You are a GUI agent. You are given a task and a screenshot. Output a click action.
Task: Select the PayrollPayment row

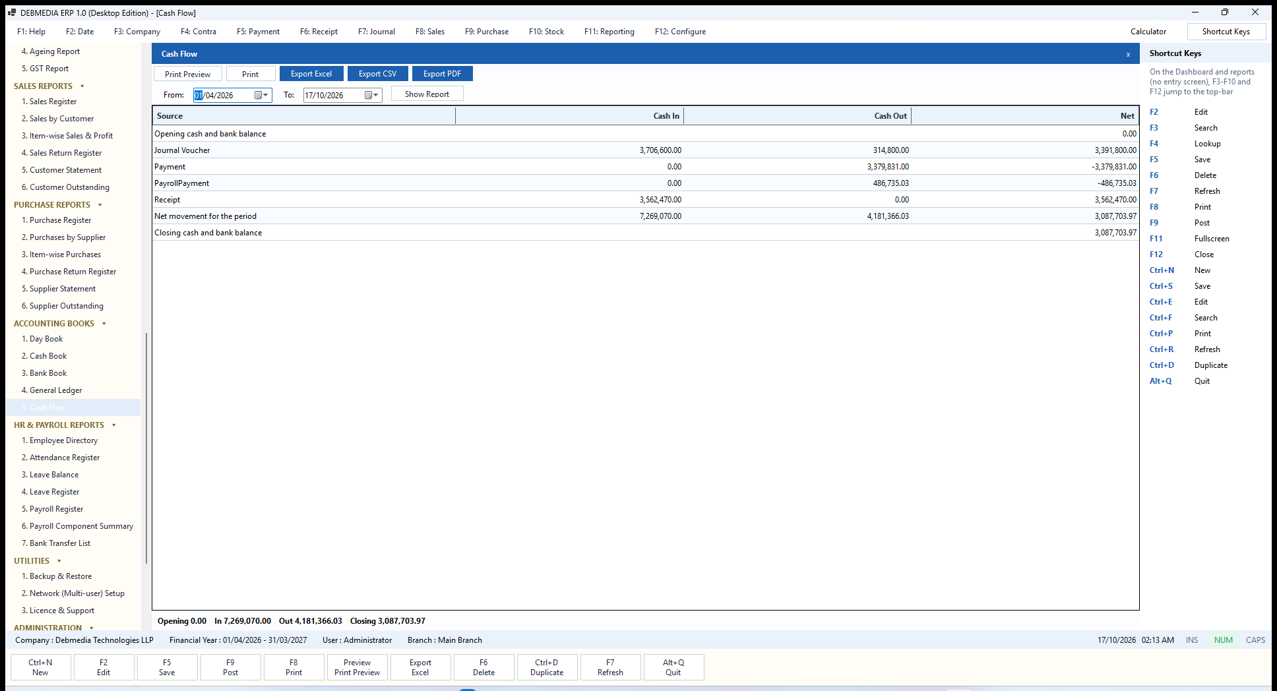645,183
